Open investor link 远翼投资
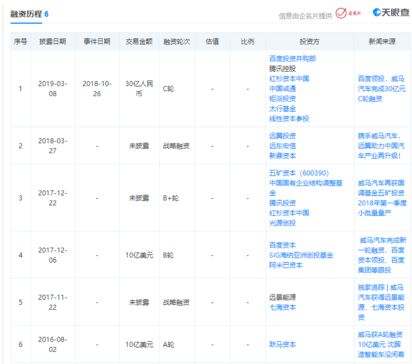The height and width of the screenshot is (364, 412). click(282, 136)
